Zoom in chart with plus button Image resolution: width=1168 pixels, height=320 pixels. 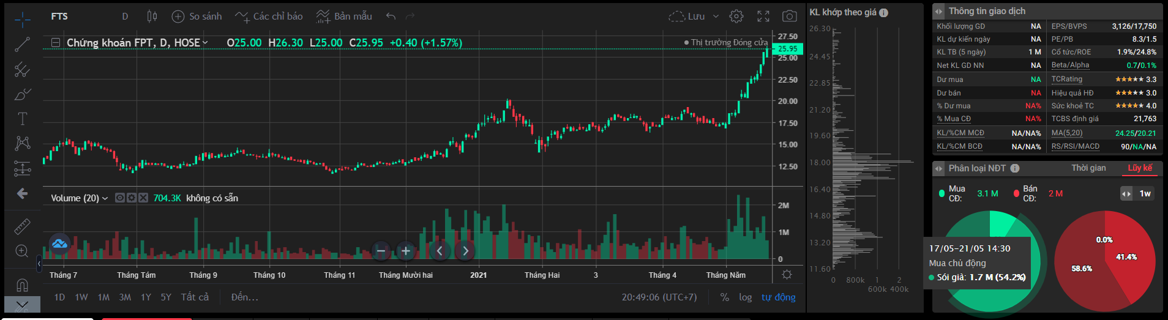click(405, 251)
